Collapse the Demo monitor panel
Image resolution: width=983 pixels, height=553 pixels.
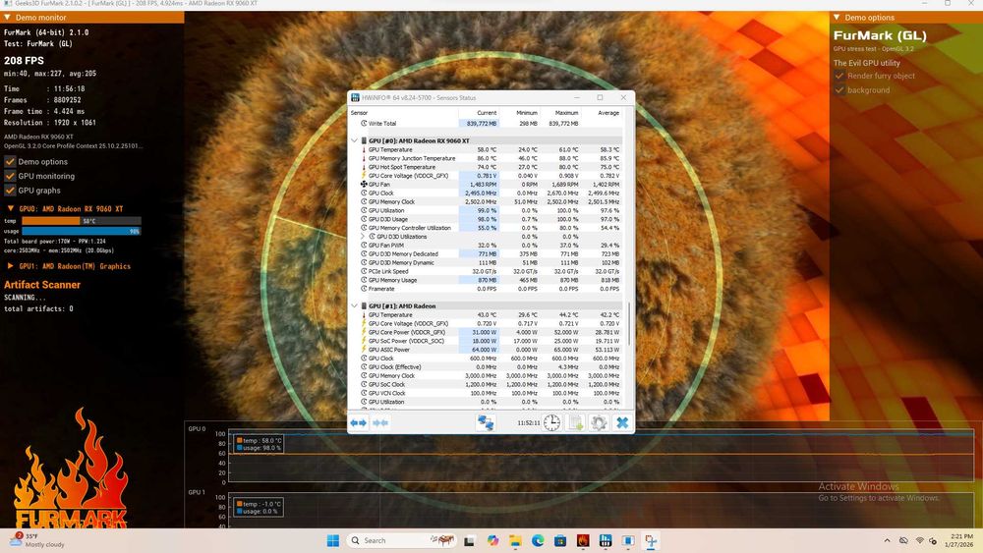(8, 18)
